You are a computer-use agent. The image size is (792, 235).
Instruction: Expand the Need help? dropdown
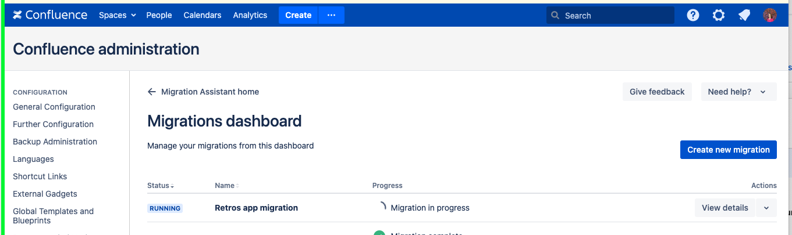pyautogui.click(x=738, y=92)
